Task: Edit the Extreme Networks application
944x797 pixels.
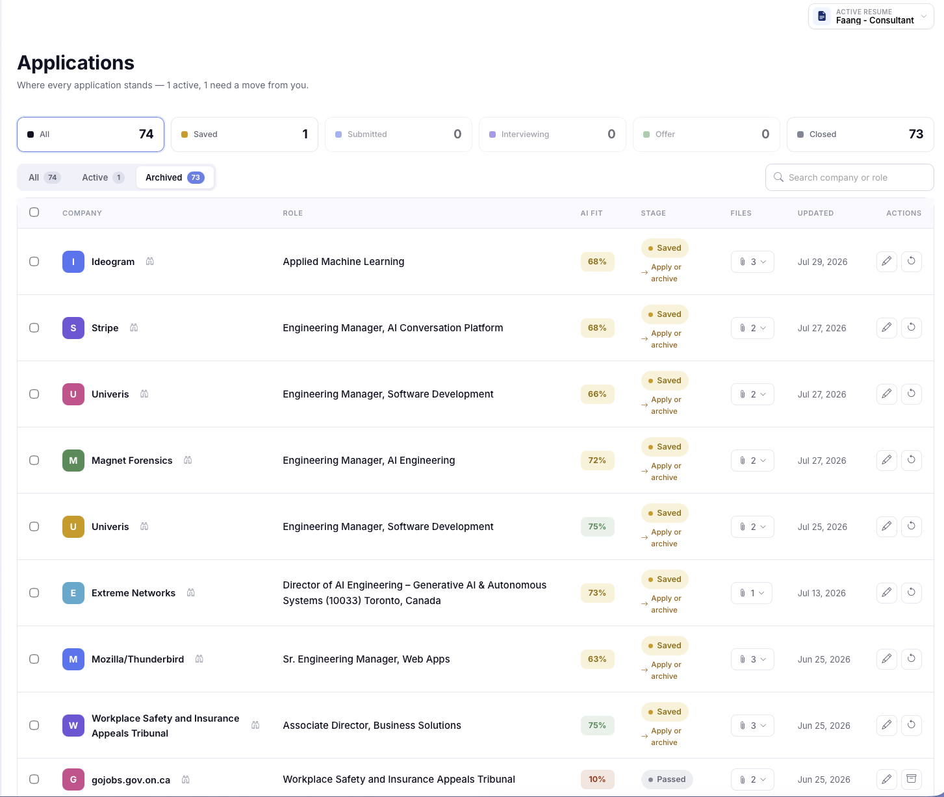Action: click(887, 592)
